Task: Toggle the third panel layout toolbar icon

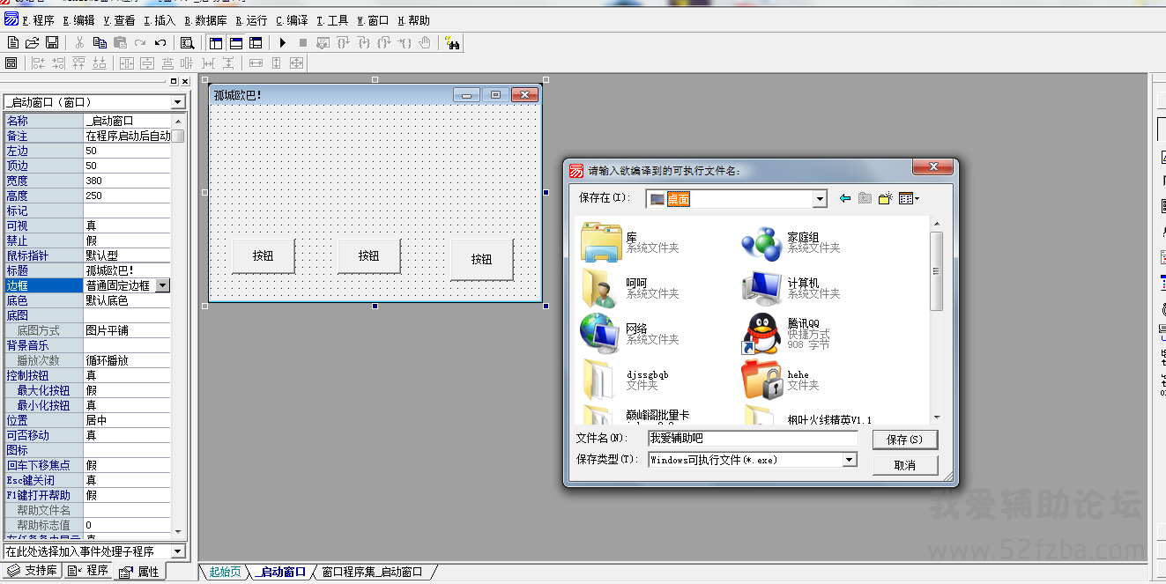Action: (256, 42)
